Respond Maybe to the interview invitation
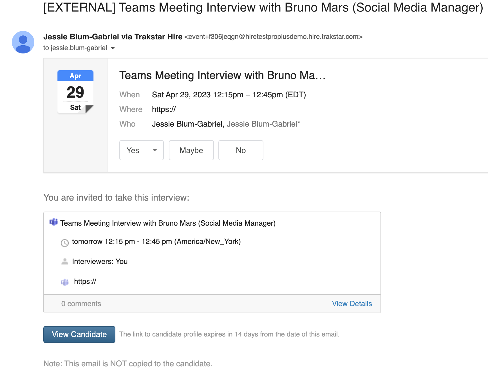 click(x=191, y=150)
